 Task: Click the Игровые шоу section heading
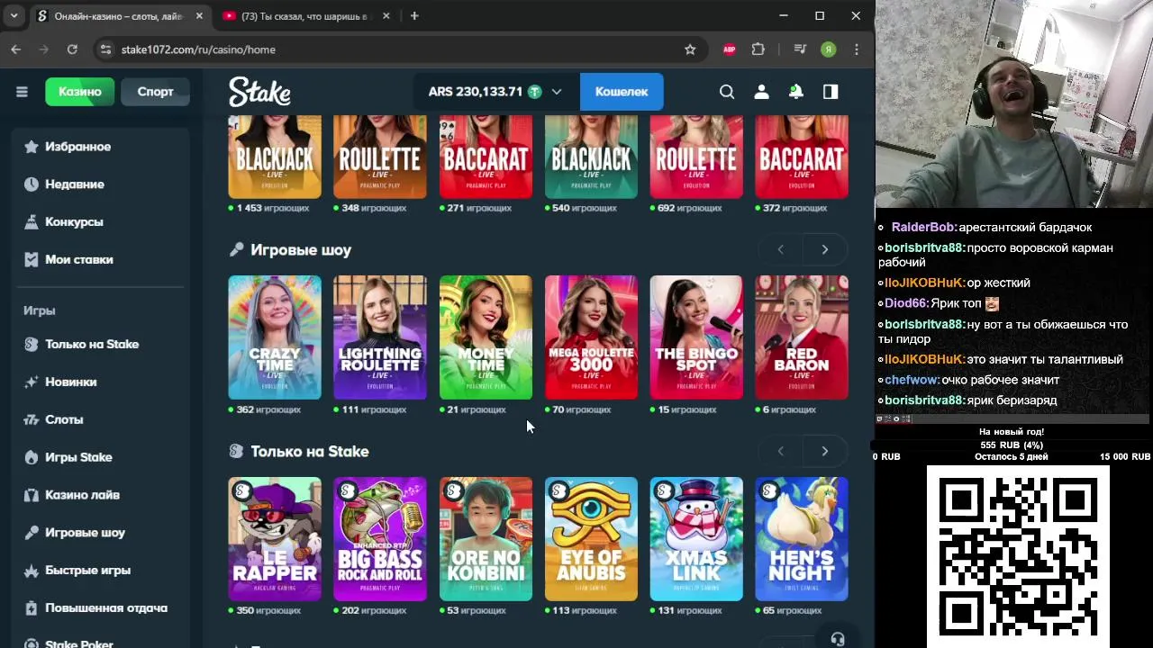(x=301, y=250)
